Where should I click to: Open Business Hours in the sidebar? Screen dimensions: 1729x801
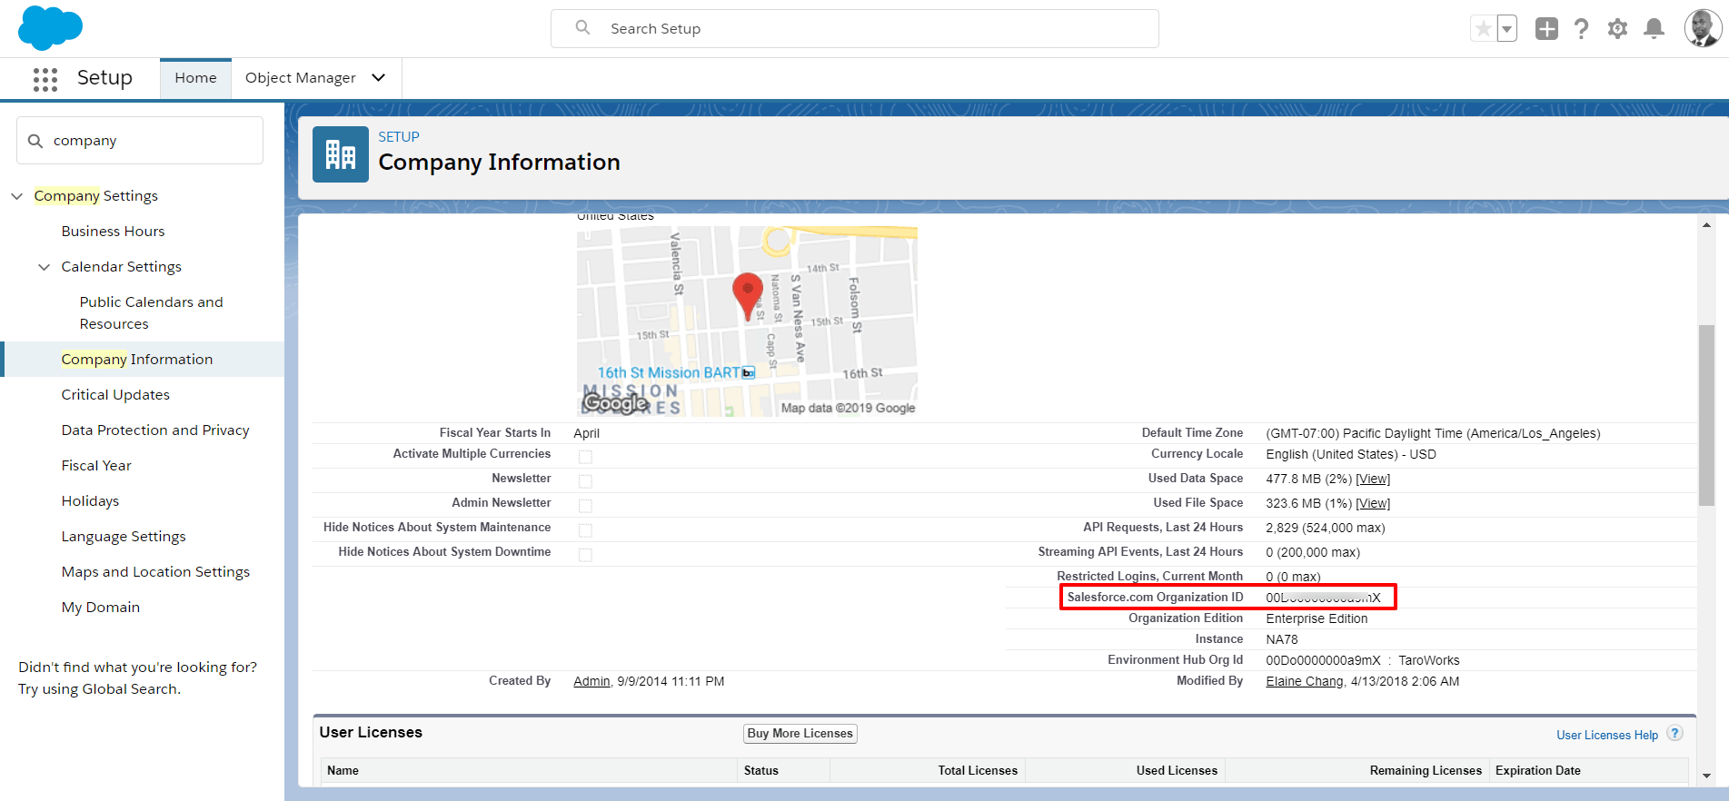(113, 232)
